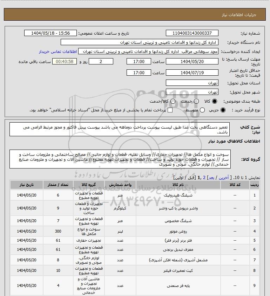Viewport: 270px width, 296px height.
Task: Select the شیلنگ مخصوص item cell
Action: [x=178, y=221]
